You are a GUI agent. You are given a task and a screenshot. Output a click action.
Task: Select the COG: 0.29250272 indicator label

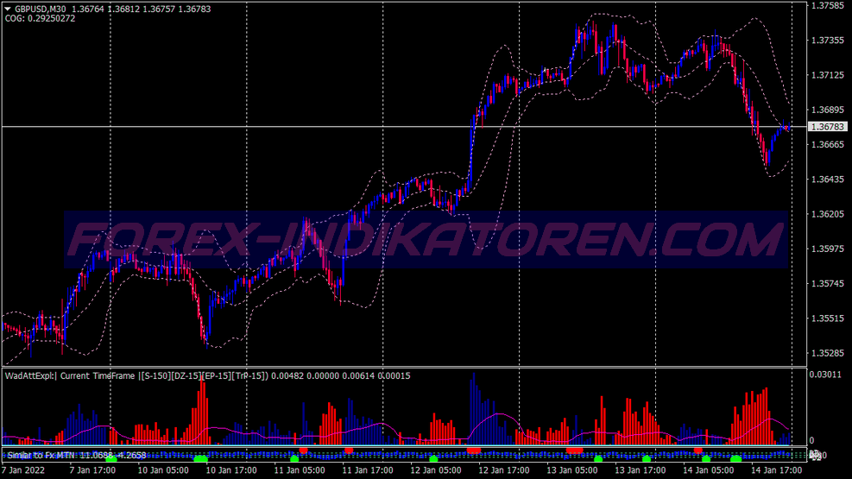pyautogui.click(x=41, y=18)
